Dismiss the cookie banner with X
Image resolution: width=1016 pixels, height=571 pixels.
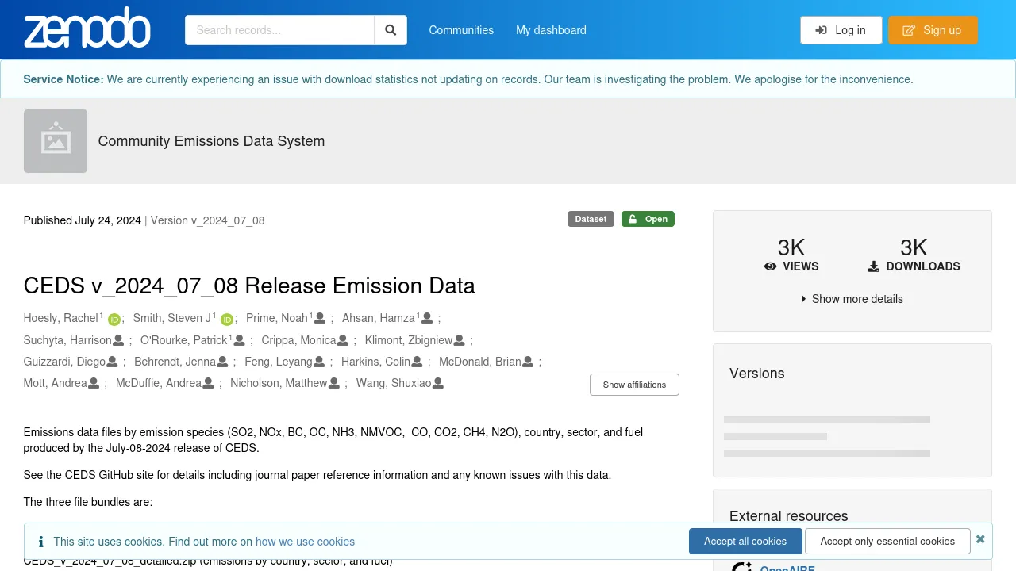[980, 539]
